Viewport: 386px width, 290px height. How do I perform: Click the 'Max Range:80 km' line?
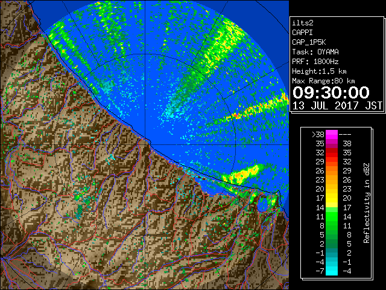(323, 81)
